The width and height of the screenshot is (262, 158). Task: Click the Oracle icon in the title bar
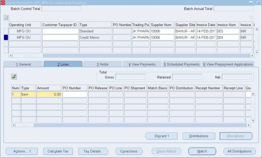(3, 2)
